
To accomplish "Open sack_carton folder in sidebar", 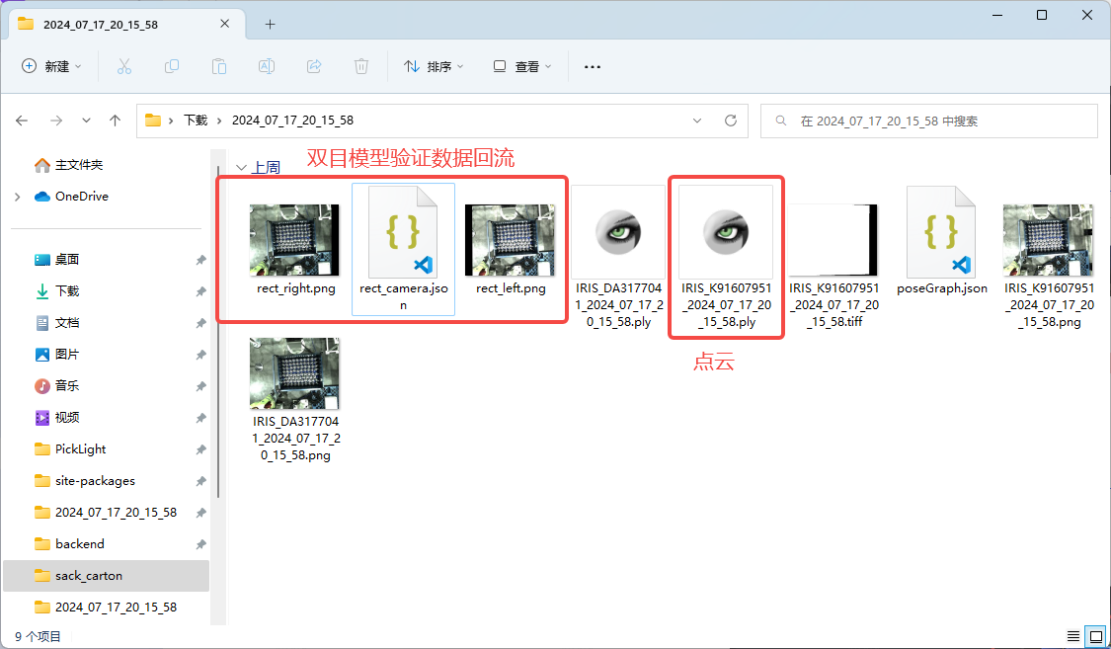I will point(89,576).
